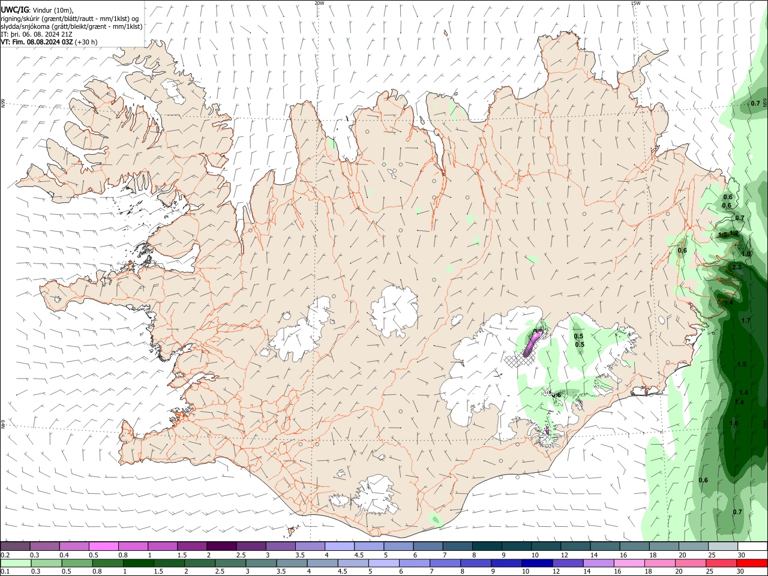Select the navy blue 10–12 swatch in lower legend
The image size is (768, 576).
537,563
